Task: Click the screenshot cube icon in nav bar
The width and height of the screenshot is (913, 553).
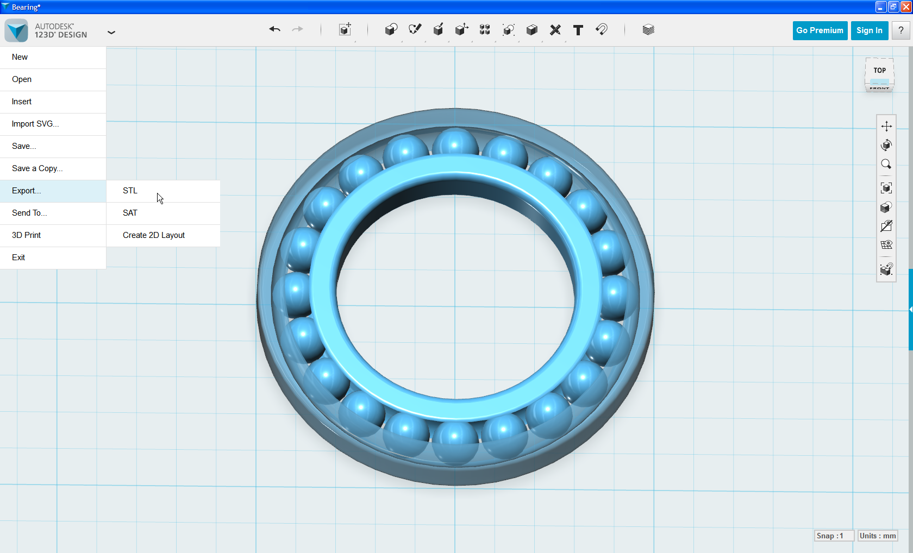Action: tap(886, 269)
